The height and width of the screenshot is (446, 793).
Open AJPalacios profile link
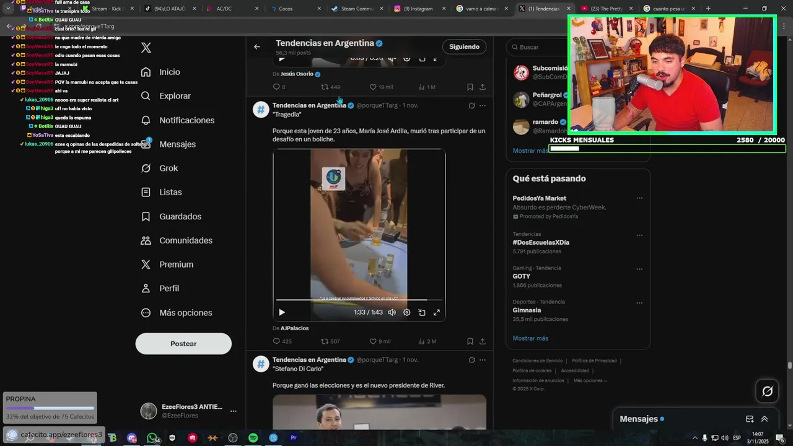[294, 328]
